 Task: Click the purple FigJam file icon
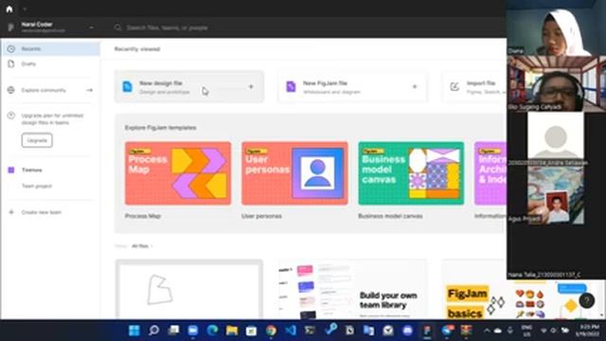pyautogui.click(x=291, y=87)
